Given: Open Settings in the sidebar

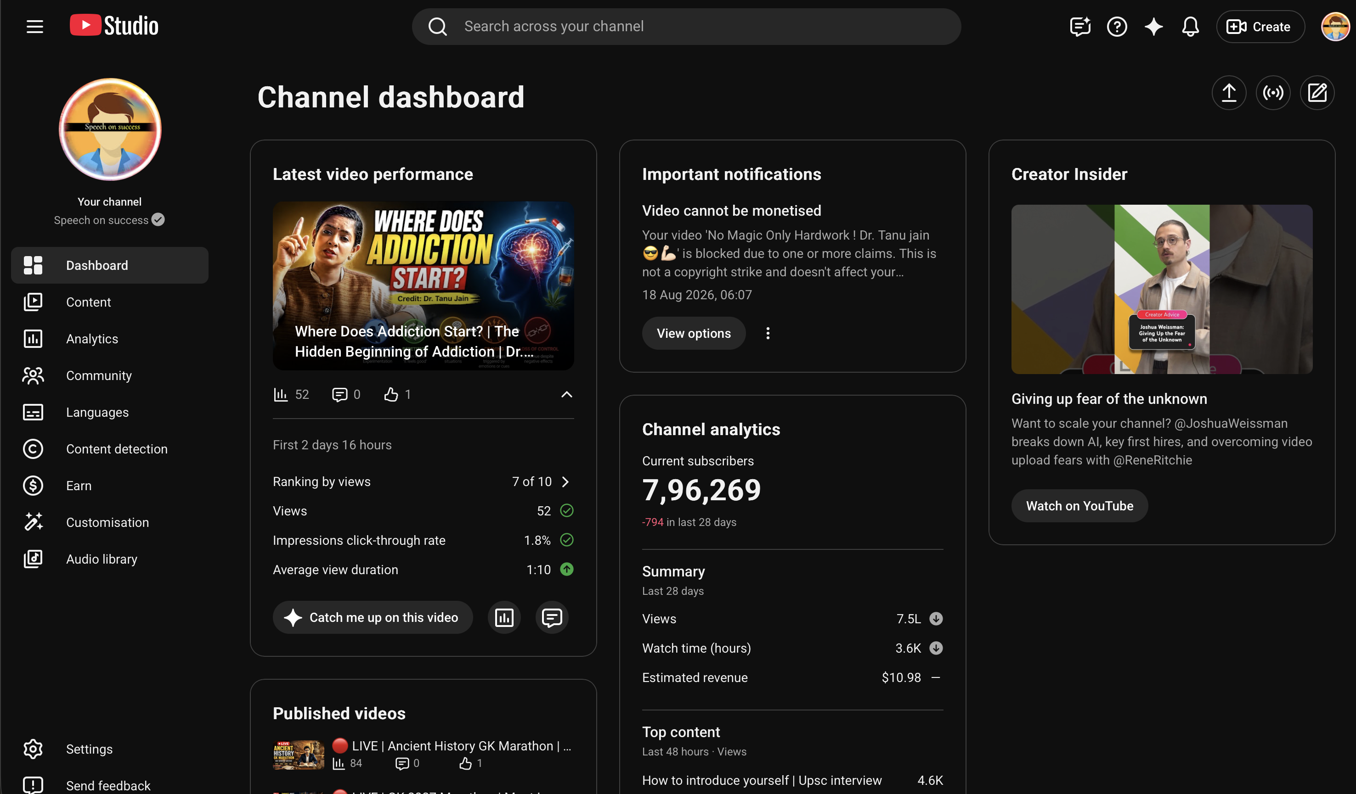Looking at the screenshot, I should click(110, 749).
